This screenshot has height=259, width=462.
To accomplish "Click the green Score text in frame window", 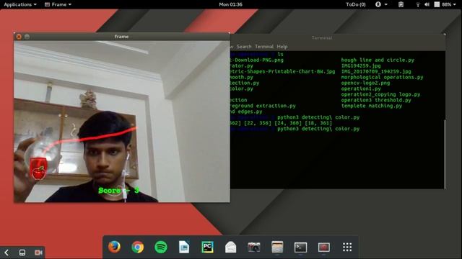I will [x=118, y=191].
